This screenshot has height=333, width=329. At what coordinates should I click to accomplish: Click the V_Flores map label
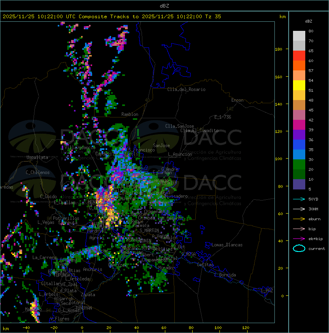point(60,319)
